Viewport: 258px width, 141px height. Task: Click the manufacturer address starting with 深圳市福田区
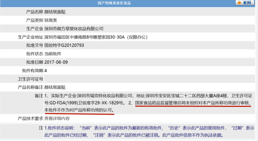point(96,37)
